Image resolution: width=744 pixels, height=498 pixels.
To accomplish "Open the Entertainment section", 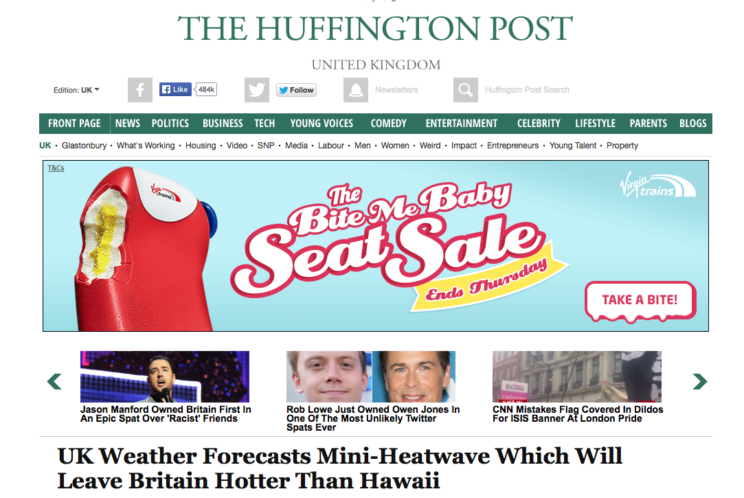I will point(461,124).
